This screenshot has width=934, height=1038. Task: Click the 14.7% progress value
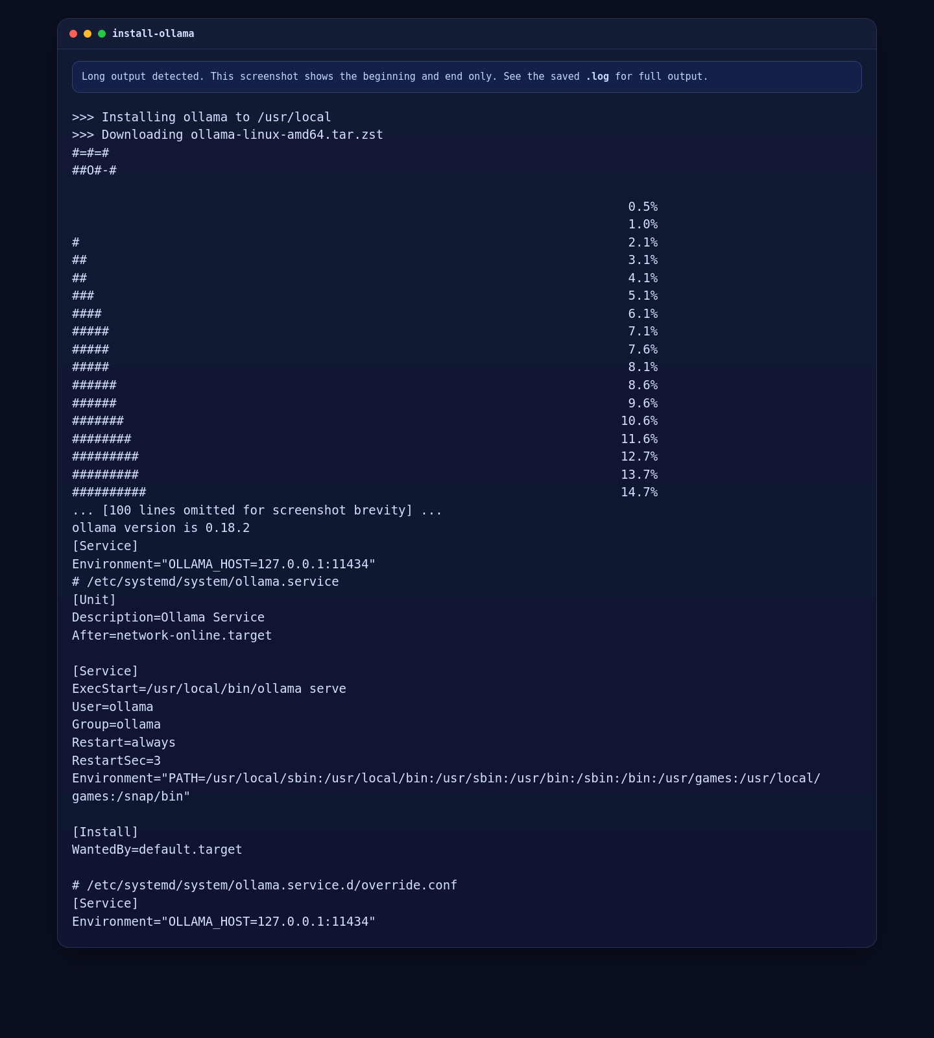pyautogui.click(x=640, y=492)
